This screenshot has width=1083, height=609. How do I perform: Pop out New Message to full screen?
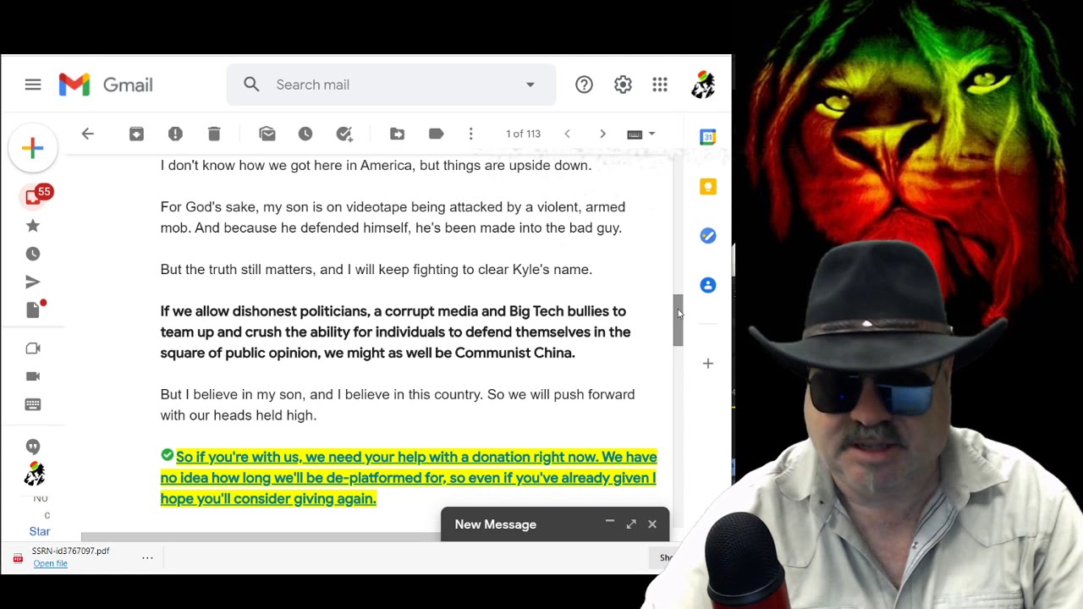point(631,524)
